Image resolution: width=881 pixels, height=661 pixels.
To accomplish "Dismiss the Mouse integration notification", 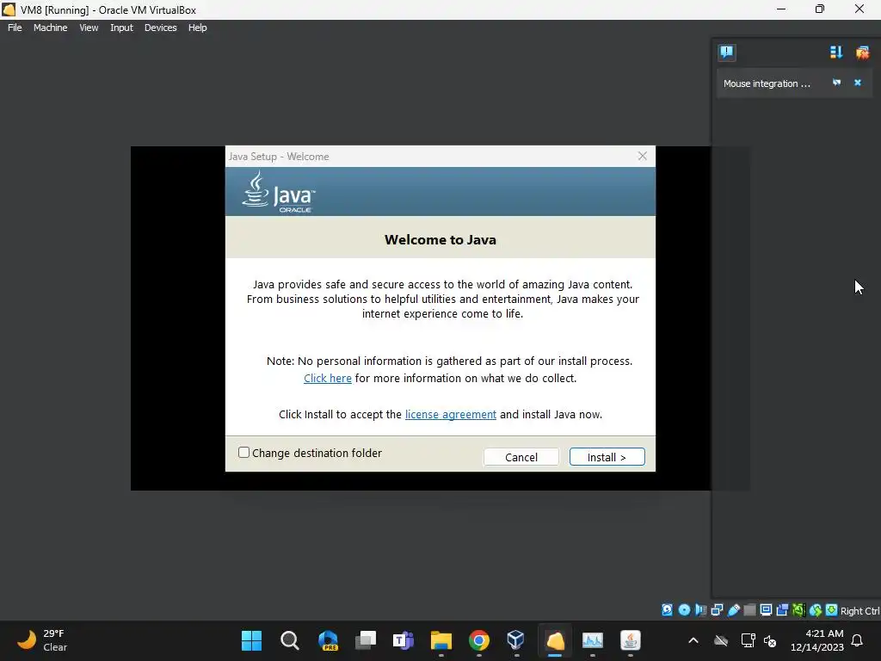I will 858,83.
